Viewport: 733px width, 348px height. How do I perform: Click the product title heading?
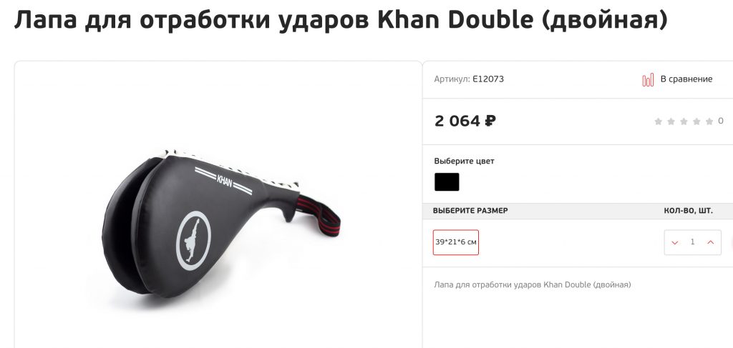click(x=341, y=19)
